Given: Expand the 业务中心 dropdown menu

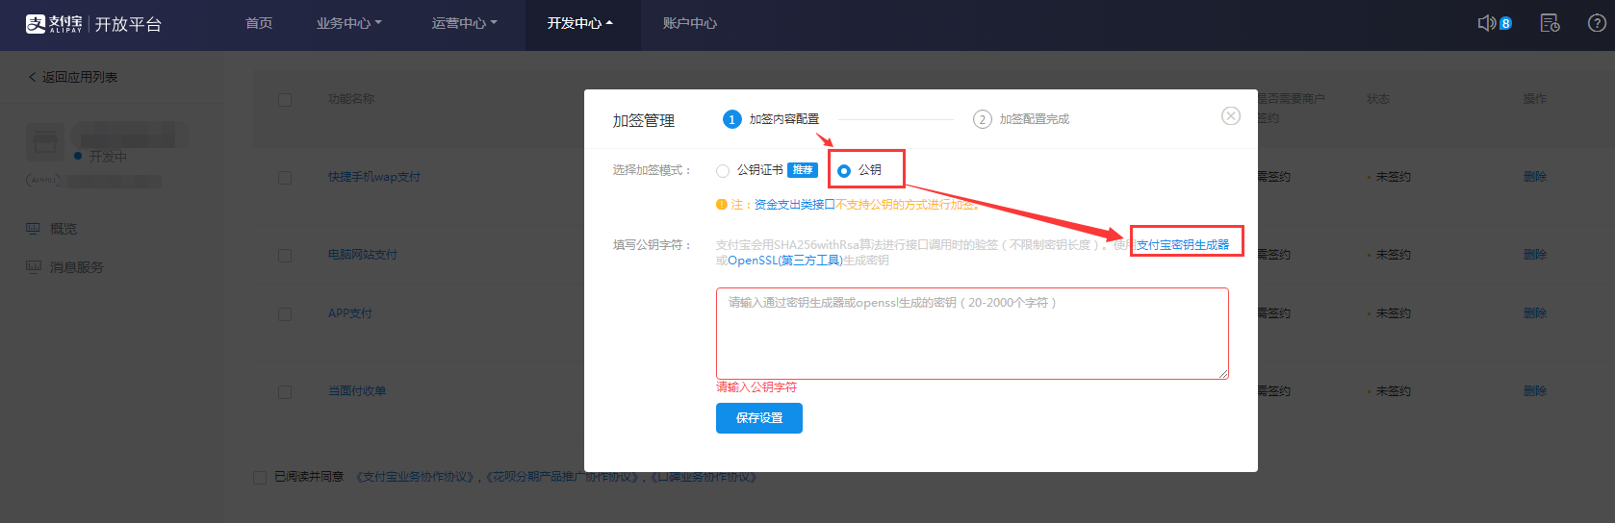Looking at the screenshot, I should coord(349,23).
